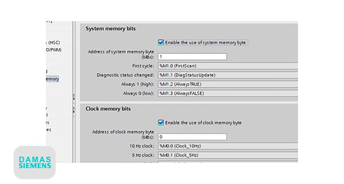The width and height of the screenshot is (344, 184).
Task: Click the %M0.0 (Clock_10Hz) field
Action: pos(228,146)
